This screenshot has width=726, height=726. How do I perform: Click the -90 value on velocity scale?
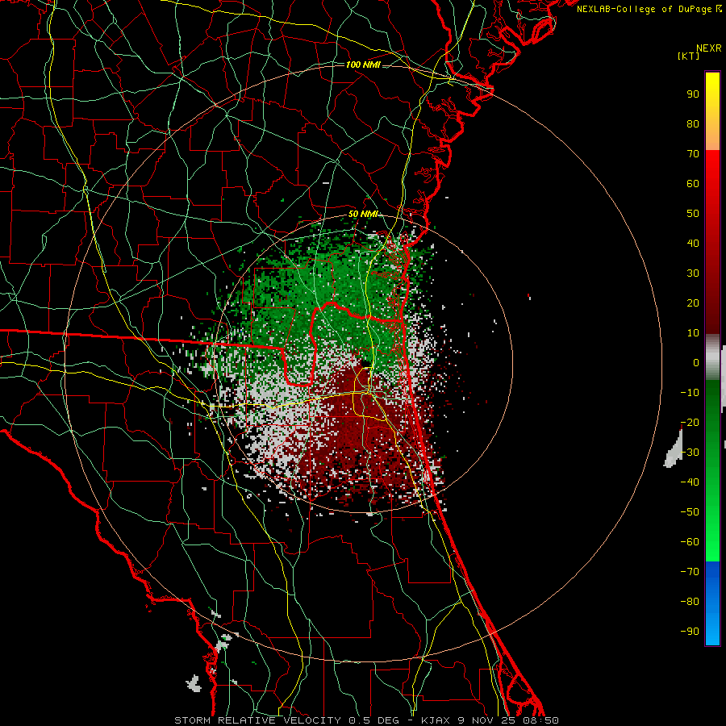pos(690,632)
